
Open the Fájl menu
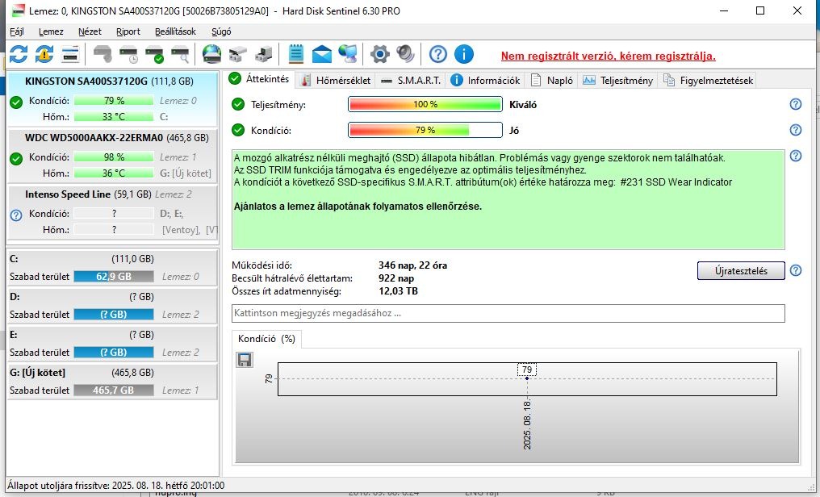click(x=17, y=31)
